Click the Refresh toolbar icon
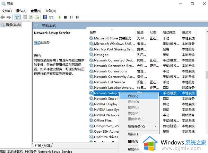The height and width of the screenshot is (153, 208). [31, 17]
